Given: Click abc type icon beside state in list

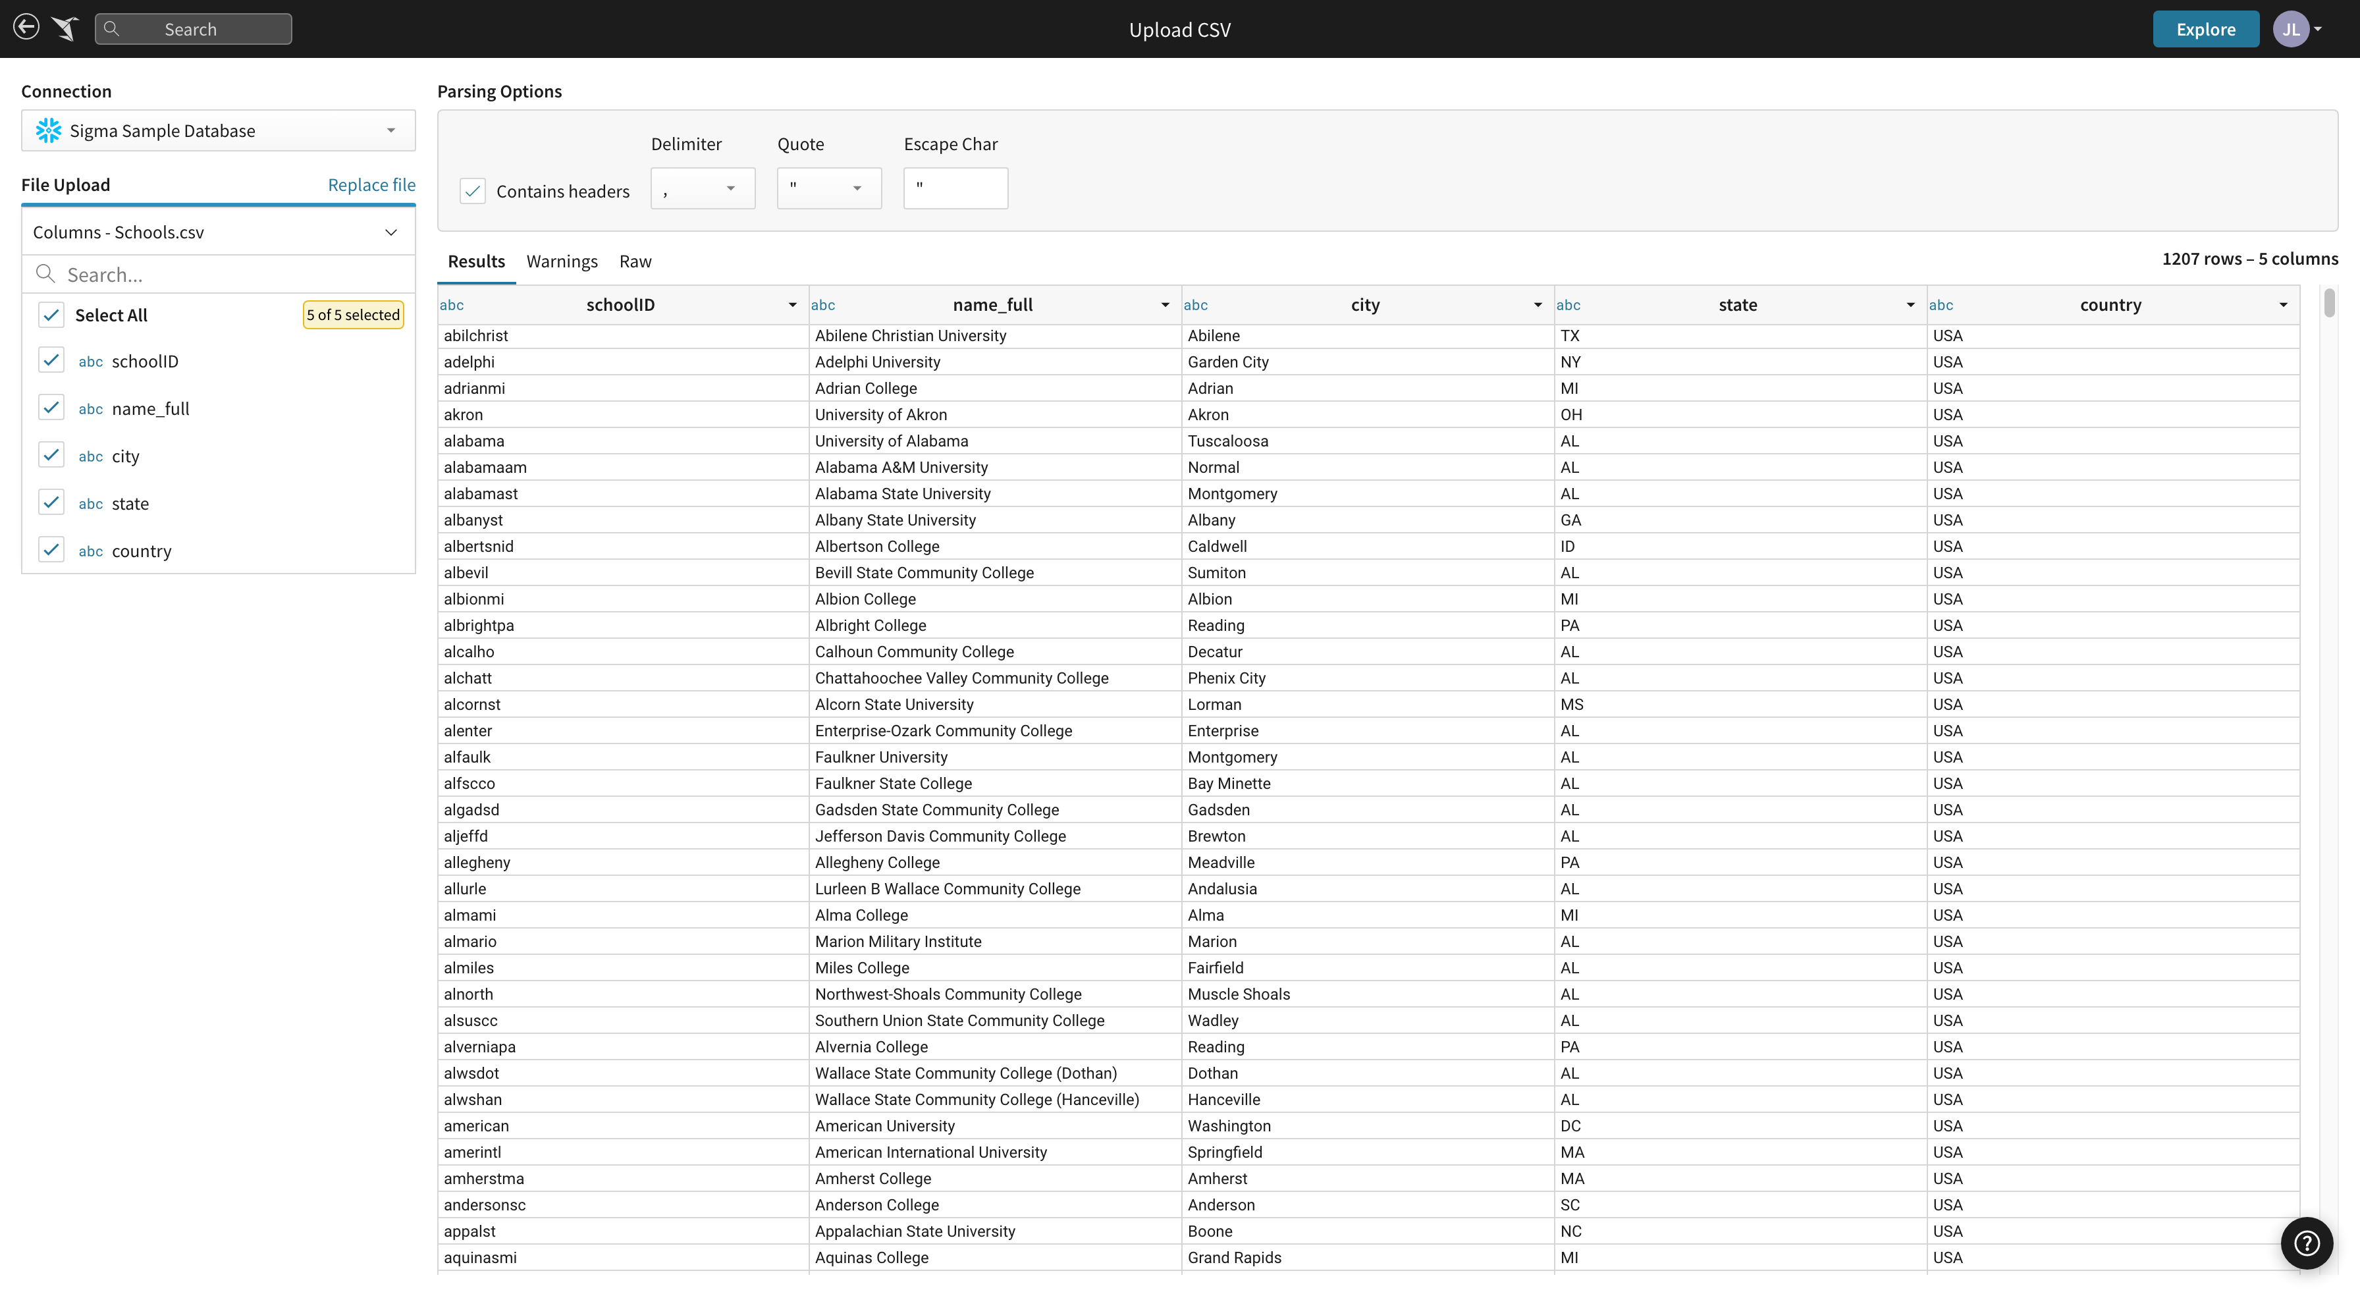Looking at the screenshot, I should coord(91,503).
